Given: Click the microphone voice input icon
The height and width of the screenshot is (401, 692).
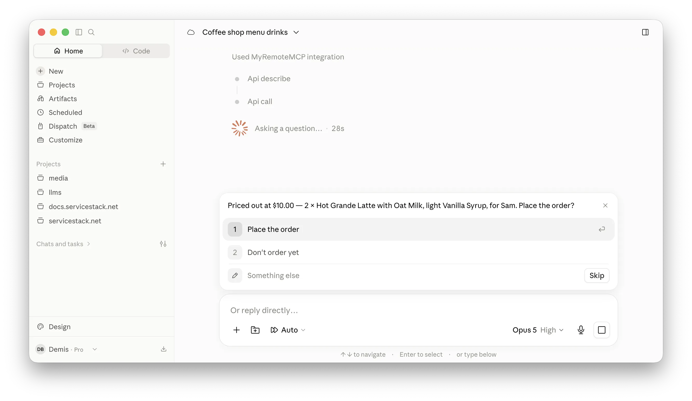Looking at the screenshot, I should tap(580, 330).
